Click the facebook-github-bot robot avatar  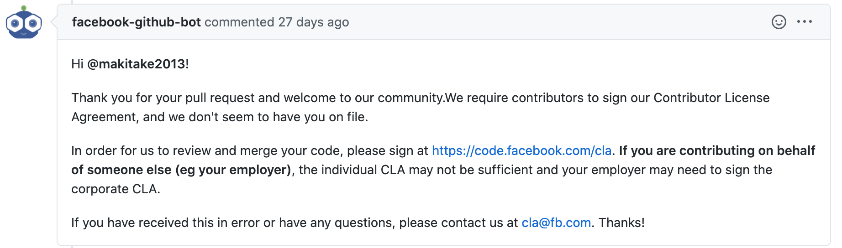tap(24, 23)
